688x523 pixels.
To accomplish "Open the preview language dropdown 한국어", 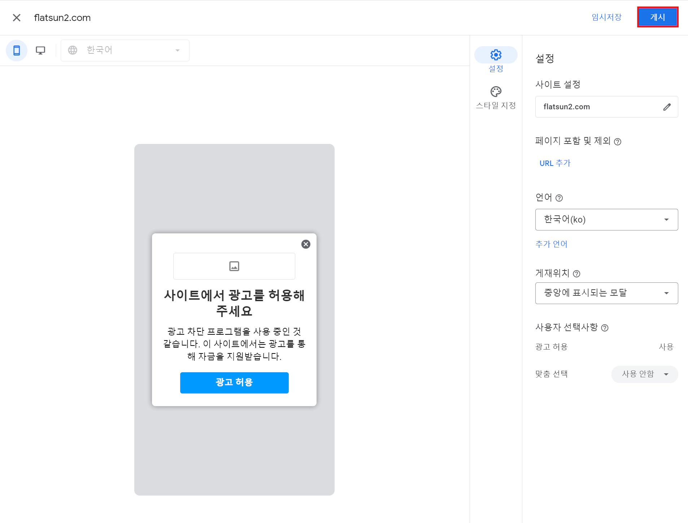I will click(125, 50).
